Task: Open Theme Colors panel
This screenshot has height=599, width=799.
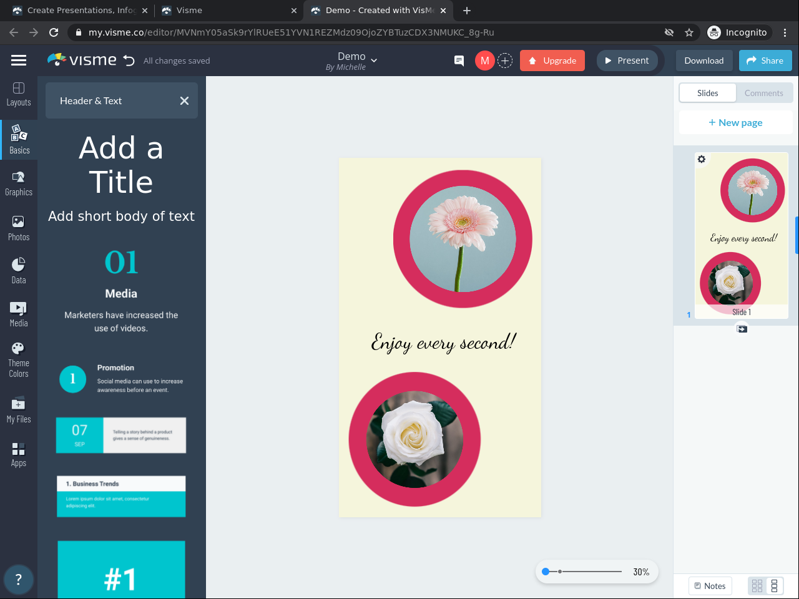Action: point(19,360)
